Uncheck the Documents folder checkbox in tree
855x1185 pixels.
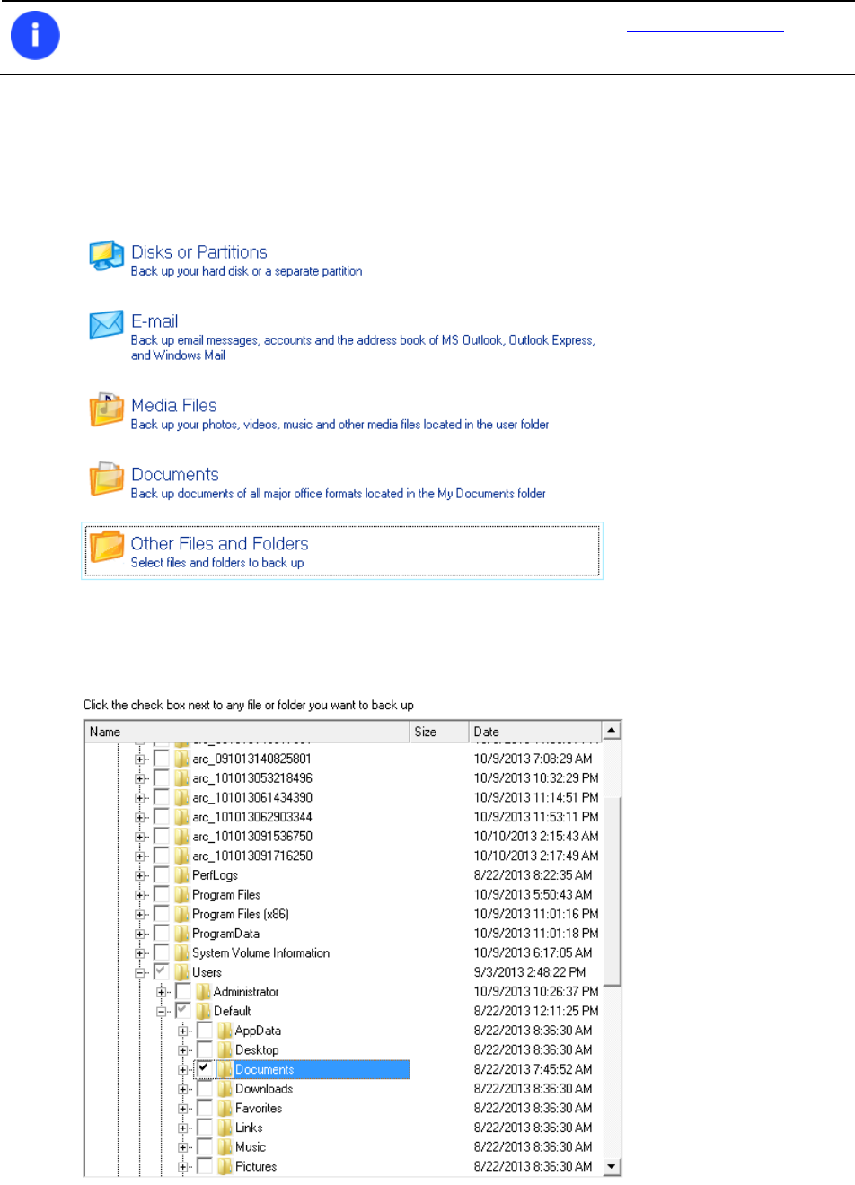tap(205, 1069)
